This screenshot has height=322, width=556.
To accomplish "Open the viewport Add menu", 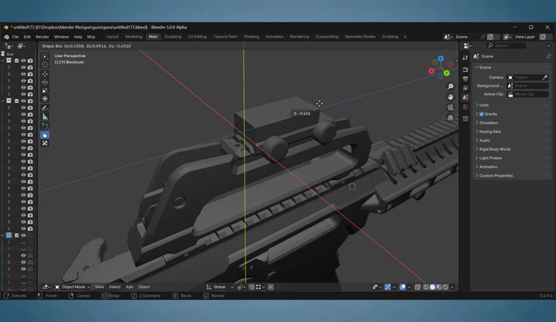I will pyautogui.click(x=129, y=287).
